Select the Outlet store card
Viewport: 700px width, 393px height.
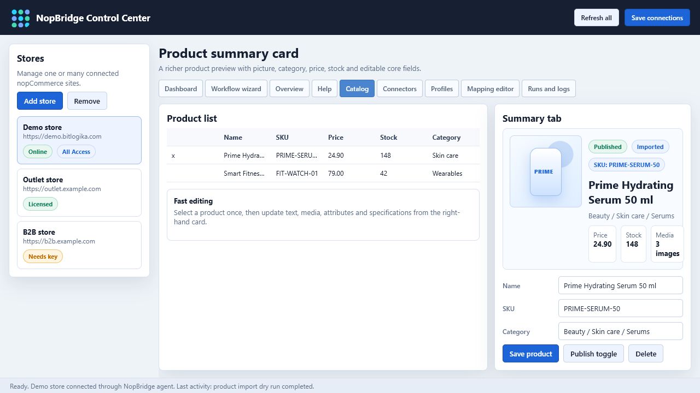(79, 193)
